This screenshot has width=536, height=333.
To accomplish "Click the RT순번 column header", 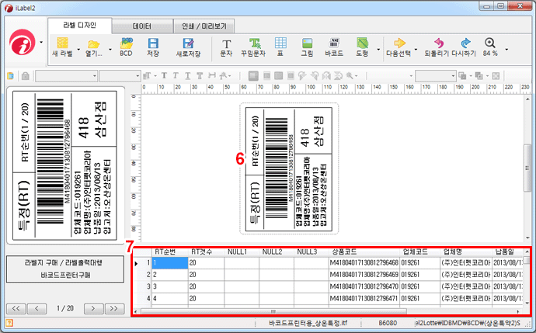I will pyautogui.click(x=169, y=252).
